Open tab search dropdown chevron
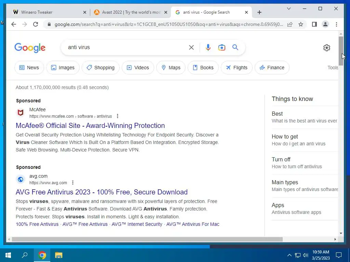350x262 pixels. point(288,9)
